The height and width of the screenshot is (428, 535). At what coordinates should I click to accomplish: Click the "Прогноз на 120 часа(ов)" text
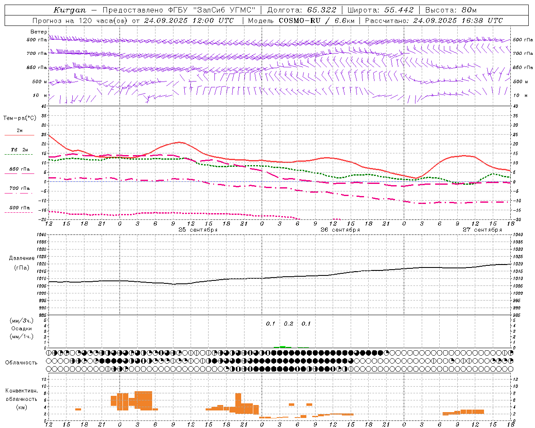[x=80, y=20]
